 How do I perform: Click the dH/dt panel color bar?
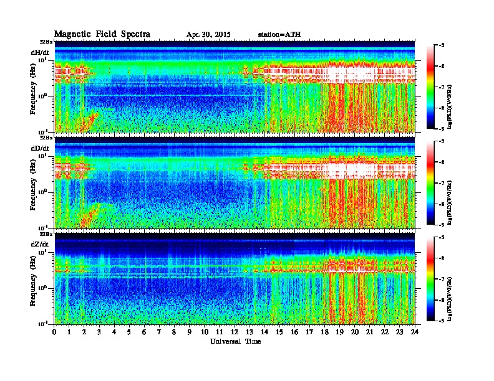tap(430, 87)
